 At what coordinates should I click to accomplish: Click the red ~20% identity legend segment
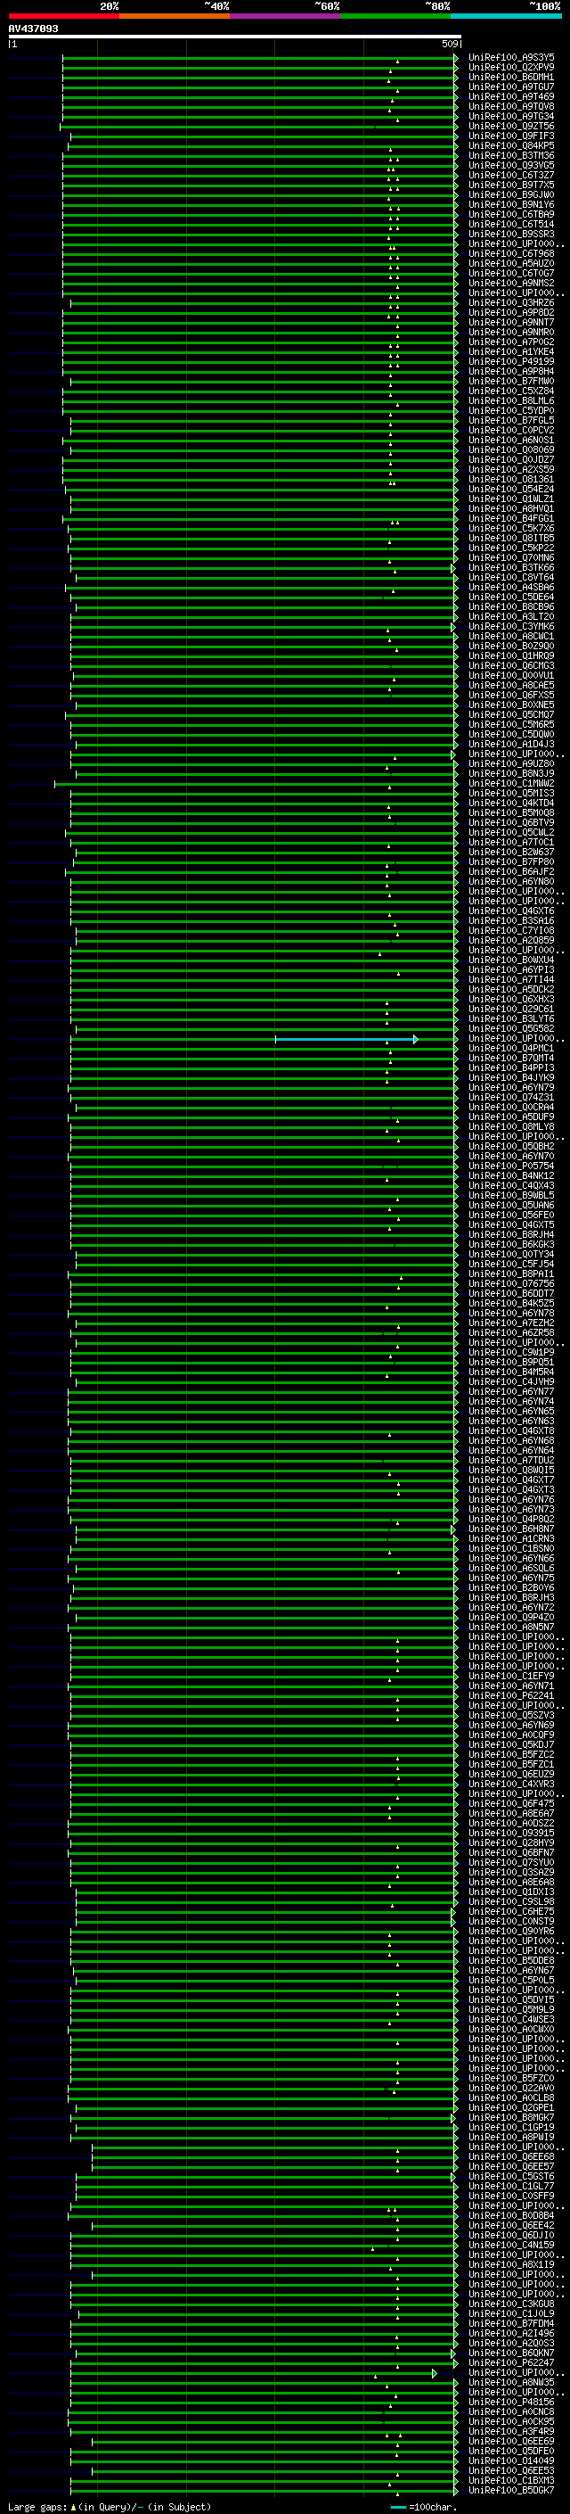pyautogui.click(x=64, y=16)
